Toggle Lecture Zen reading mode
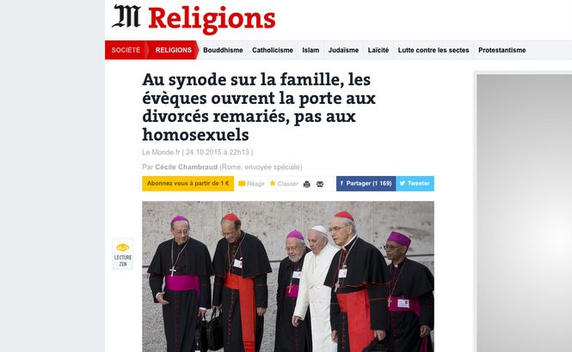The image size is (572, 352). (123, 254)
